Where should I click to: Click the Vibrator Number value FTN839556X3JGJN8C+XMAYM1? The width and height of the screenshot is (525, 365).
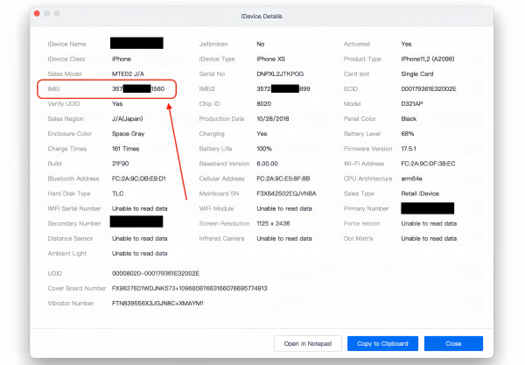pyautogui.click(x=157, y=304)
